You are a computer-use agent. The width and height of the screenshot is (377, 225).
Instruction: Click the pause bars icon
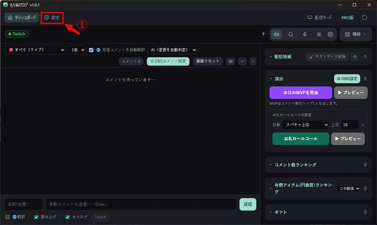[319, 35]
